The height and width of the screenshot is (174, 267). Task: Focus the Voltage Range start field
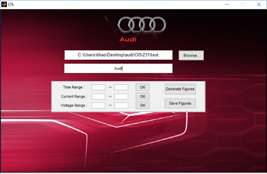pyautogui.click(x=98, y=106)
